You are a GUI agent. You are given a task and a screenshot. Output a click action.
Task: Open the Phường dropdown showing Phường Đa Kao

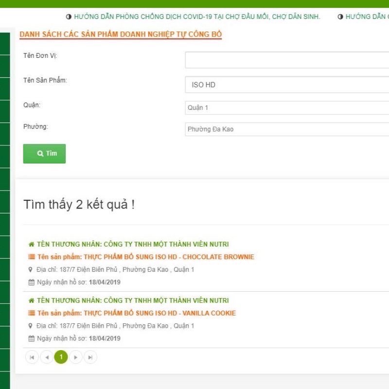[x=287, y=129]
